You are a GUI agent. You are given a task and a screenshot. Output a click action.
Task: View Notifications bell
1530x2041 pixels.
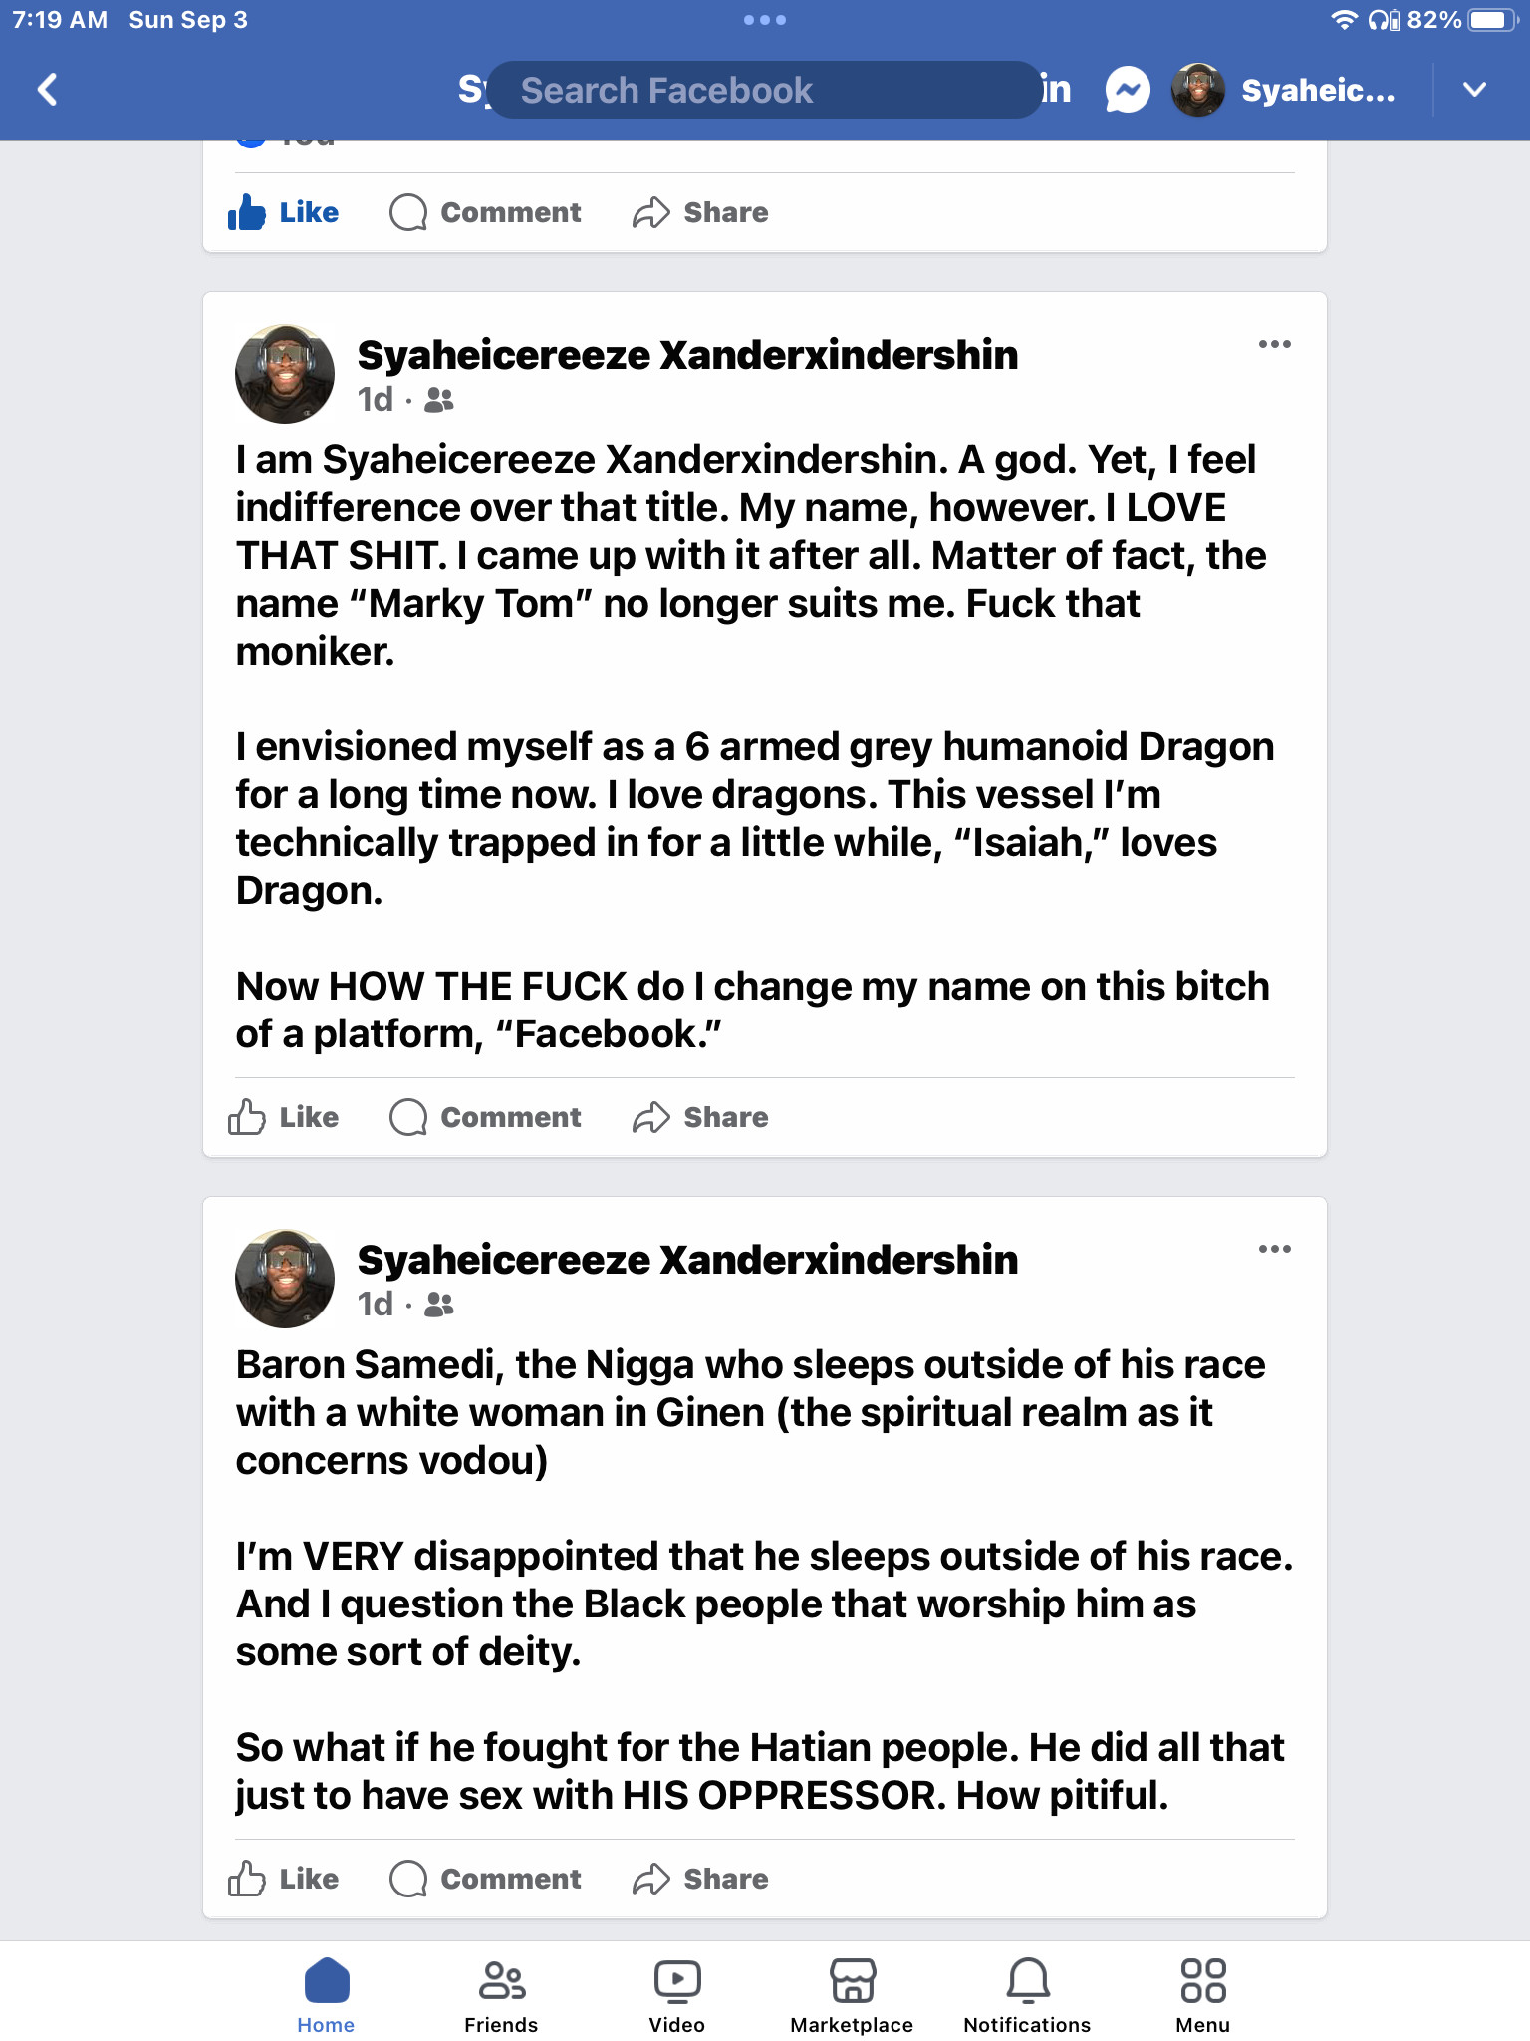(x=1027, y=1995)
